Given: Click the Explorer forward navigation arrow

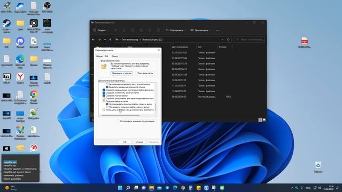Looking at the screenshot, I should click(99, 39).
